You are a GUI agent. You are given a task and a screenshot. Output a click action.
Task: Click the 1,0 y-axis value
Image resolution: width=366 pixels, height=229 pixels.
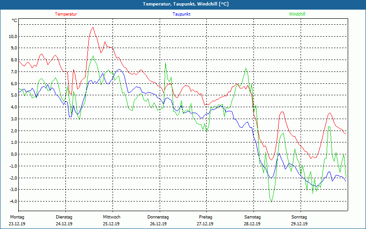pyautogui.click(x=14, y=142)
